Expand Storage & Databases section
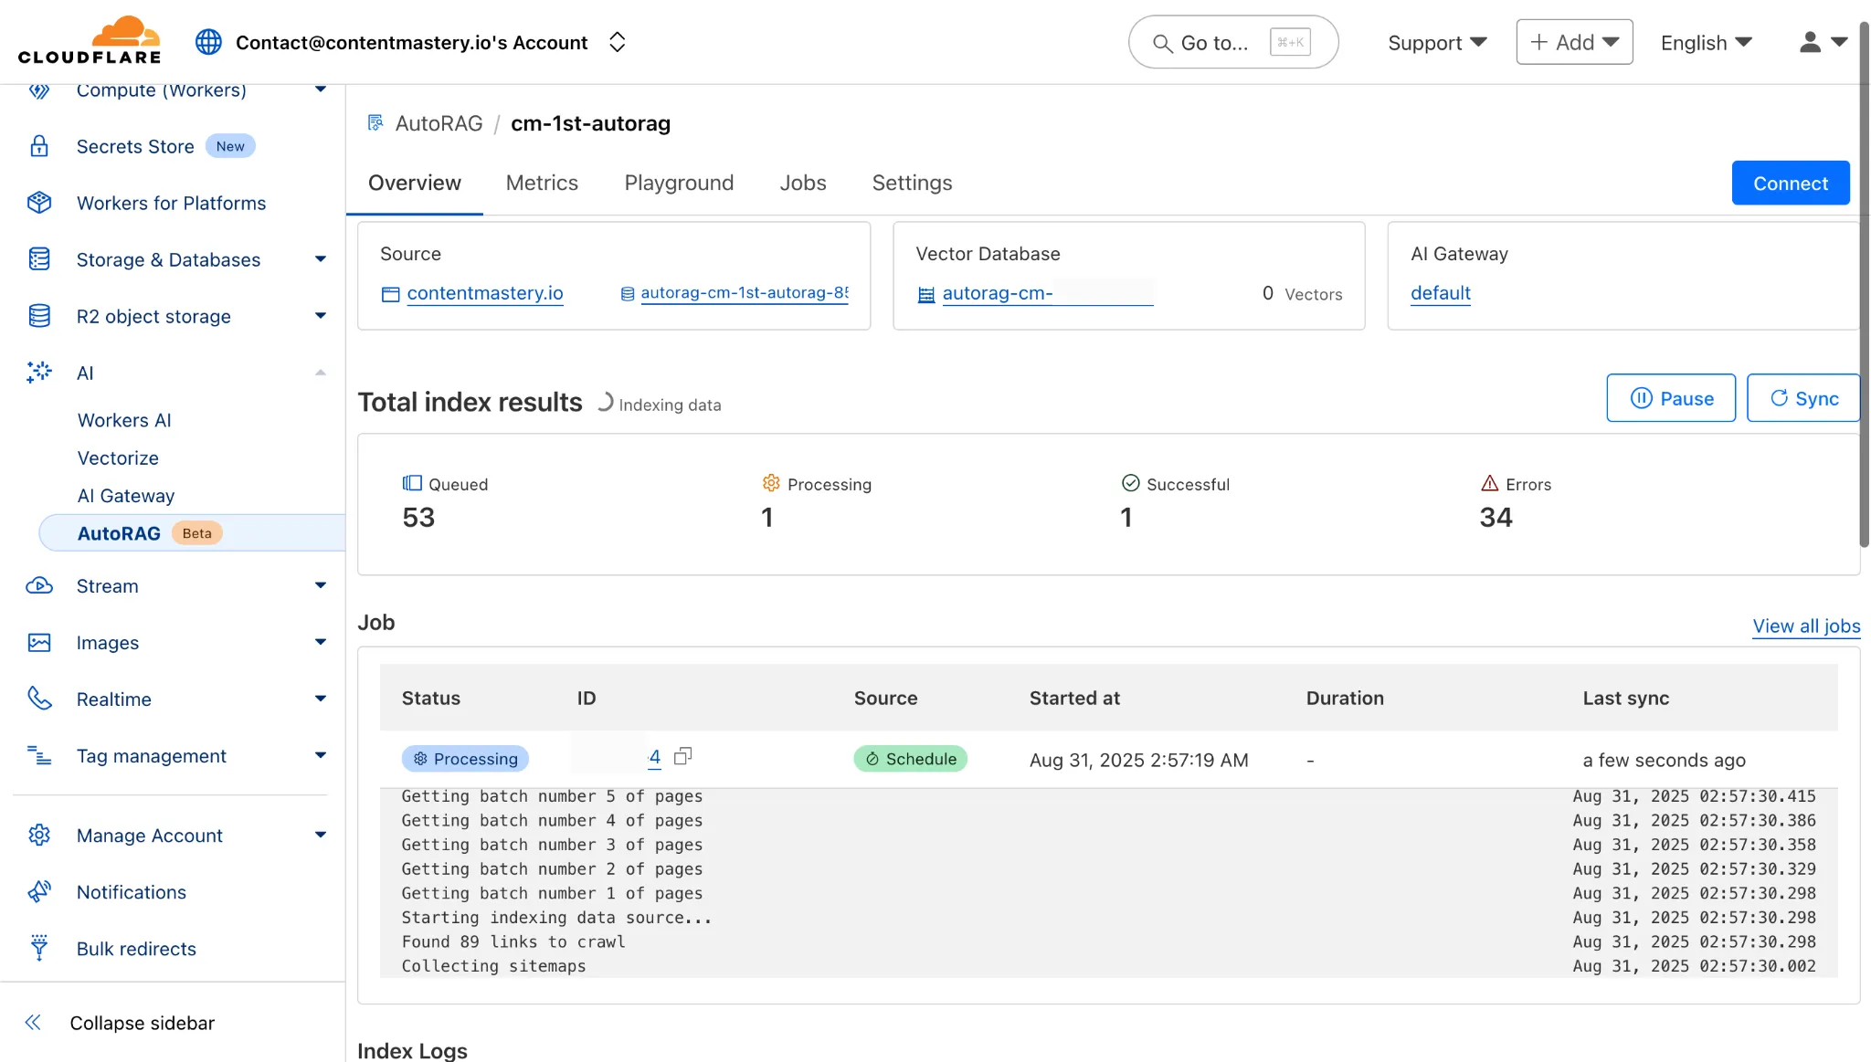1871x1062 pixels. click(320, 259)
